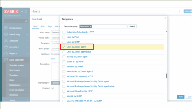Click the search magnifier icon in sidebar
The image size is (192, 109).
tap(26, 21)
